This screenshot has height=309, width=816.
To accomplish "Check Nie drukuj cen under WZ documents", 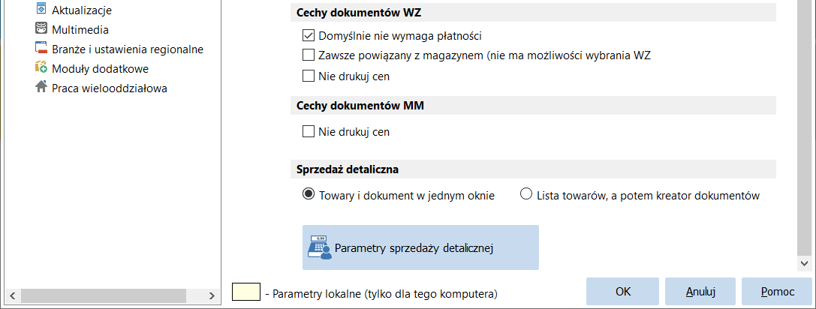I will [x=308, y=76].
